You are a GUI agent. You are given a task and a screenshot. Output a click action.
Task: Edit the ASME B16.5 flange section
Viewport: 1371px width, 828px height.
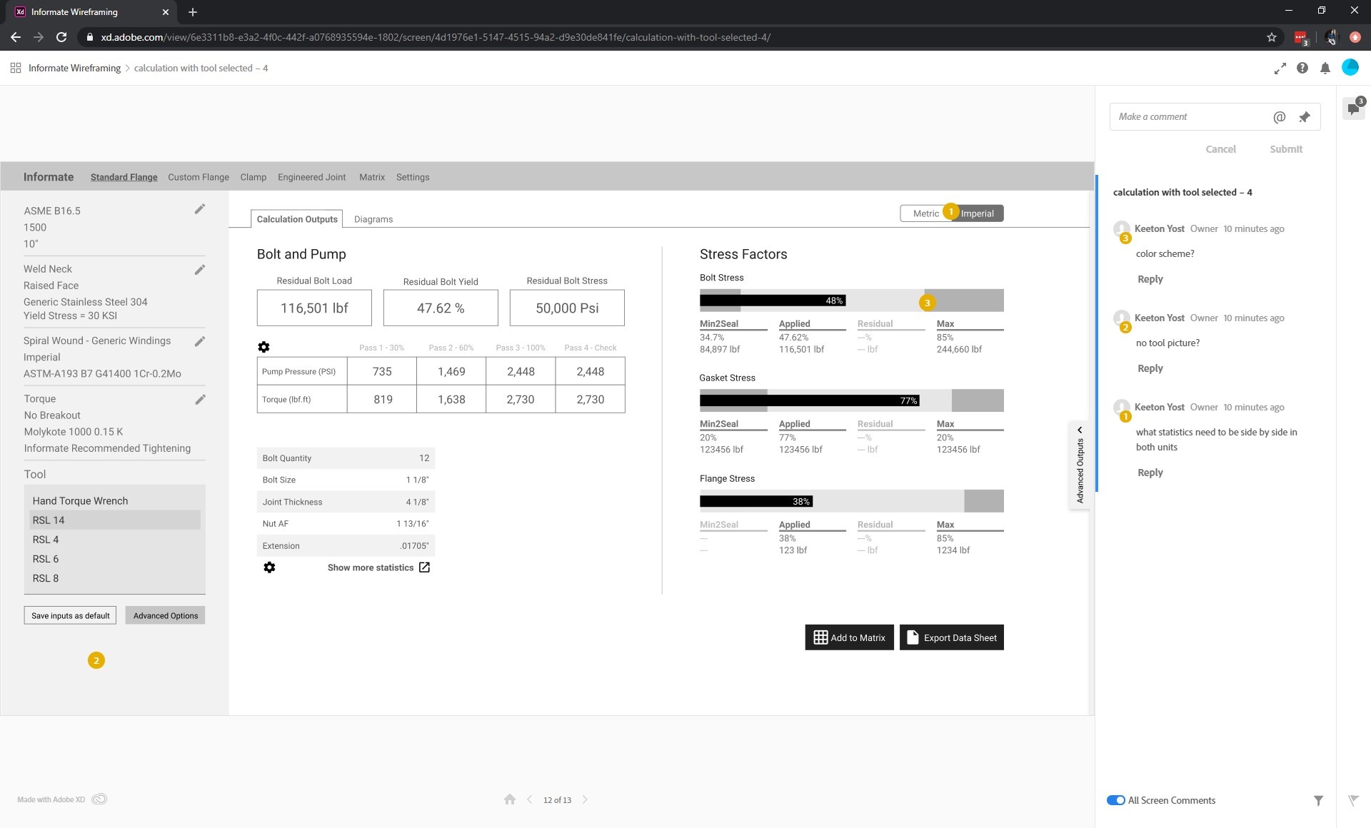point(200,209)
